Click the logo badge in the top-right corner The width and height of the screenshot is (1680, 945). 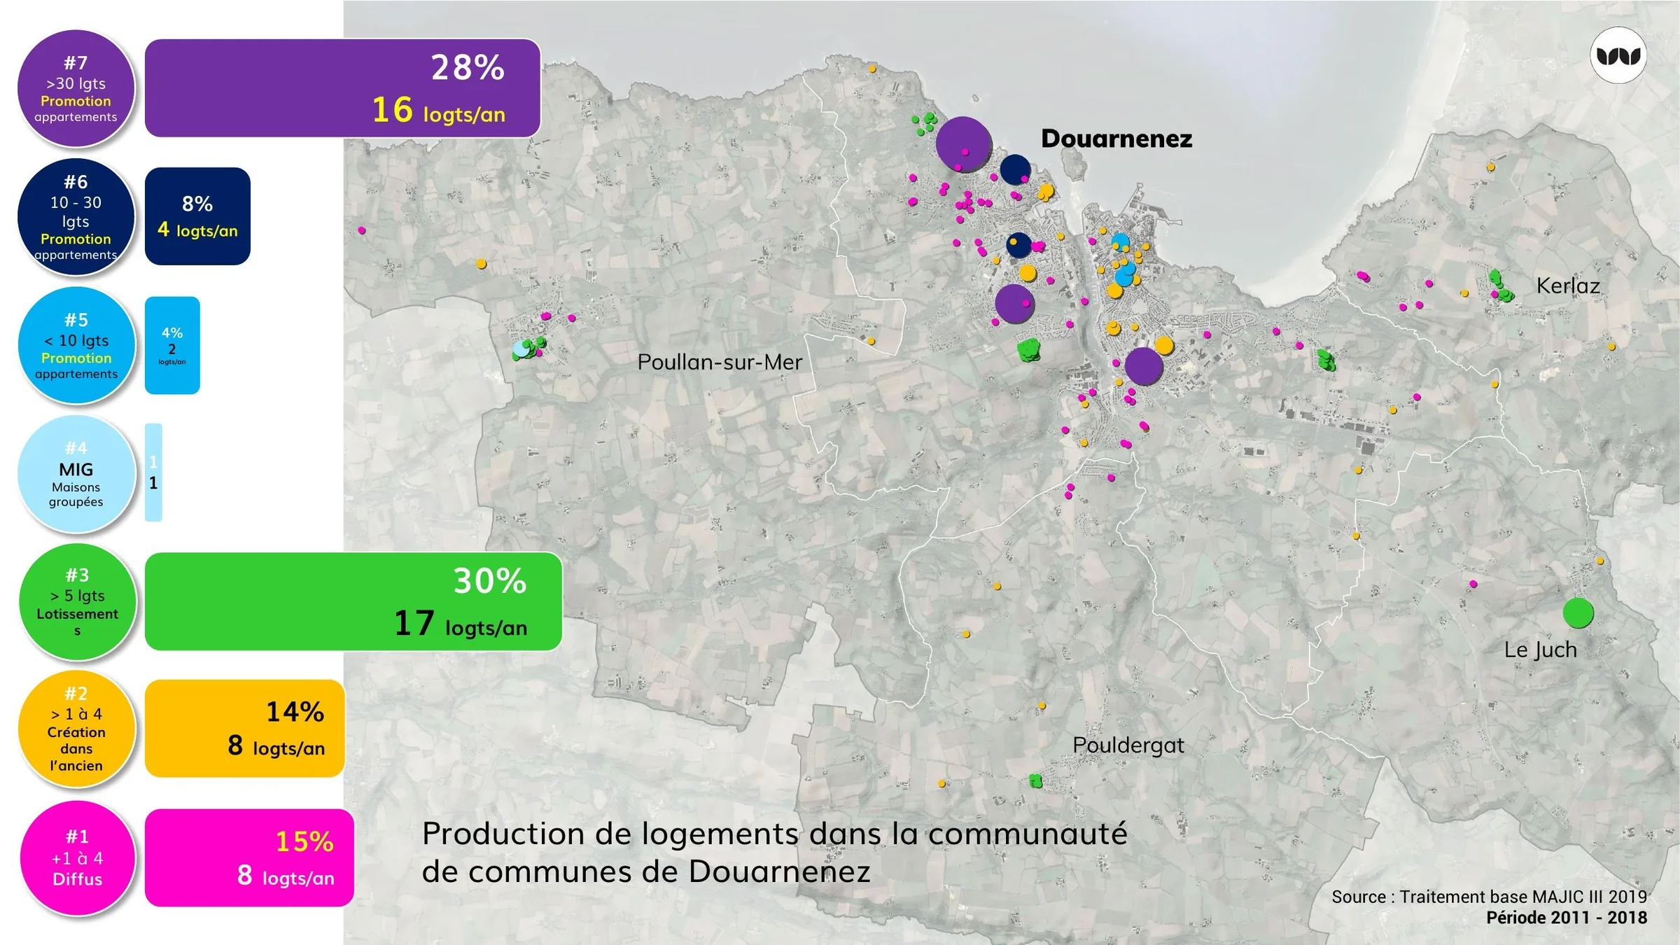pos(1618,55)
